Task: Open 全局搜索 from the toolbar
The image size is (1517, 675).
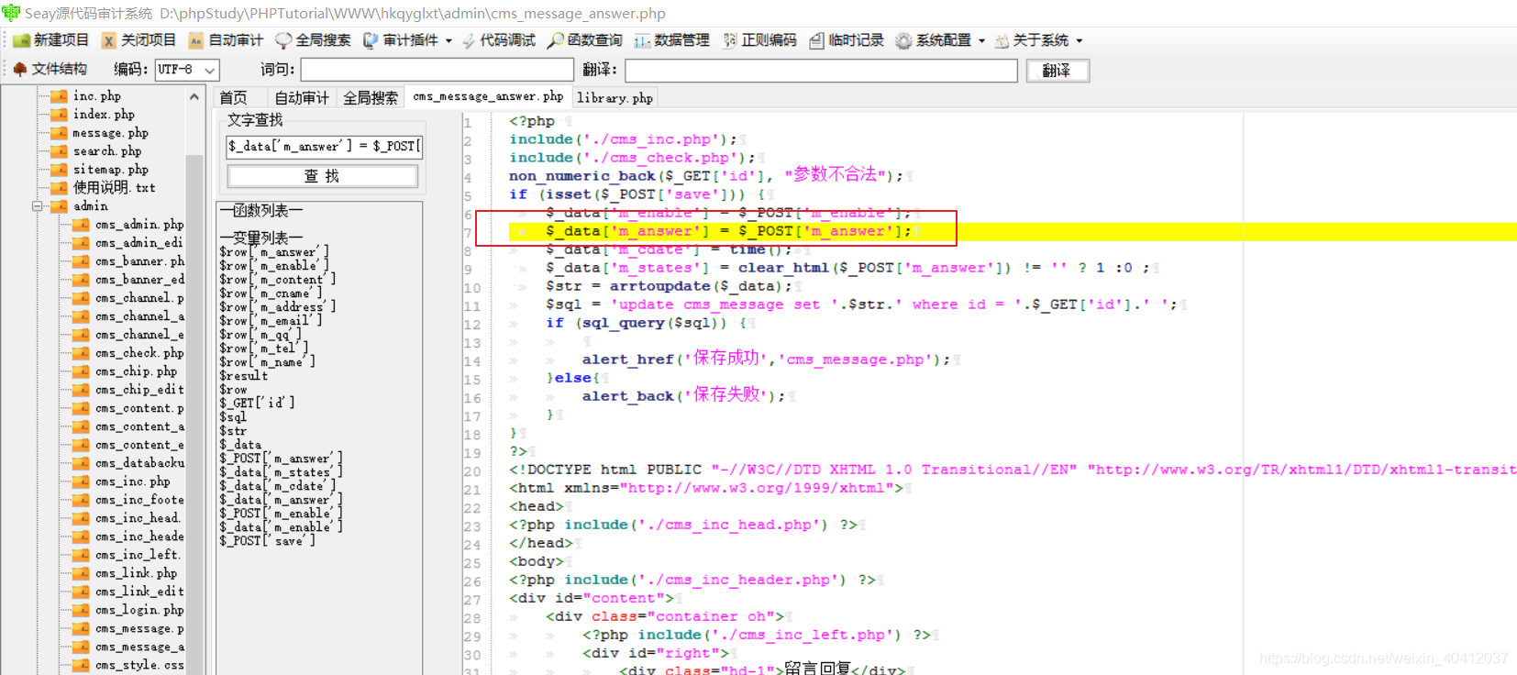Action: pos(313,40)
